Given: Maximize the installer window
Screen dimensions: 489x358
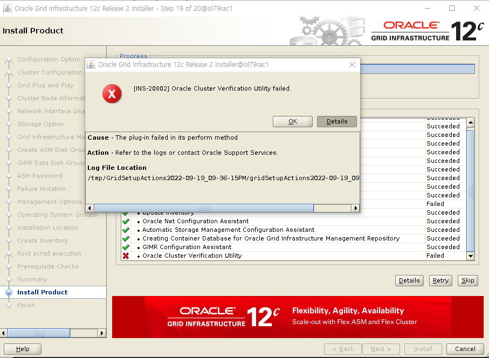Looking at the screenshot, I should (452, 9).
